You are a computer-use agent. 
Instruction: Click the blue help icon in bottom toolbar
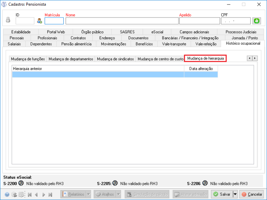[x=6, y=194]
